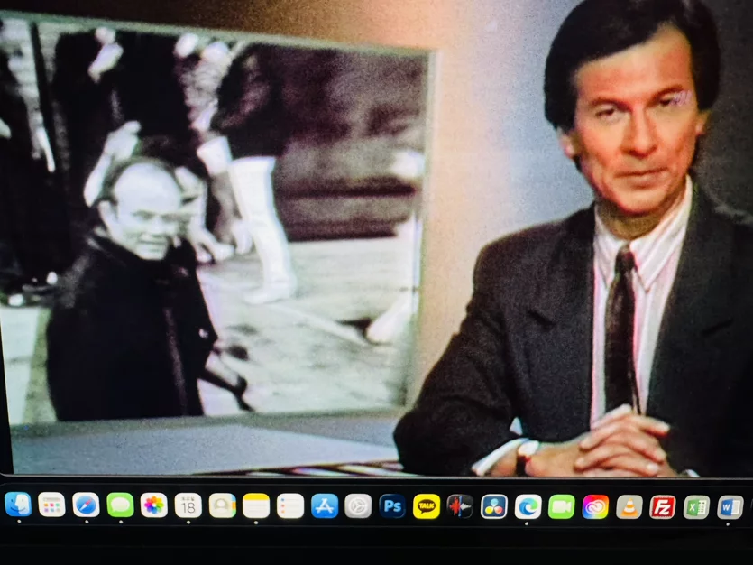Open VLC media player cone icon
Image resolution: width=753 pixels, height=565 pixels.
(629, 507)
